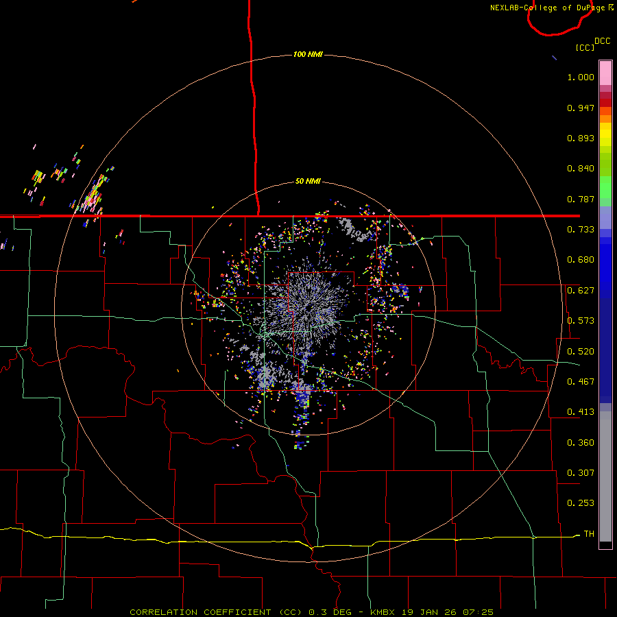Click the dark blue color bar segment
This screenshot has height=617, width=617.
[605, 350]
